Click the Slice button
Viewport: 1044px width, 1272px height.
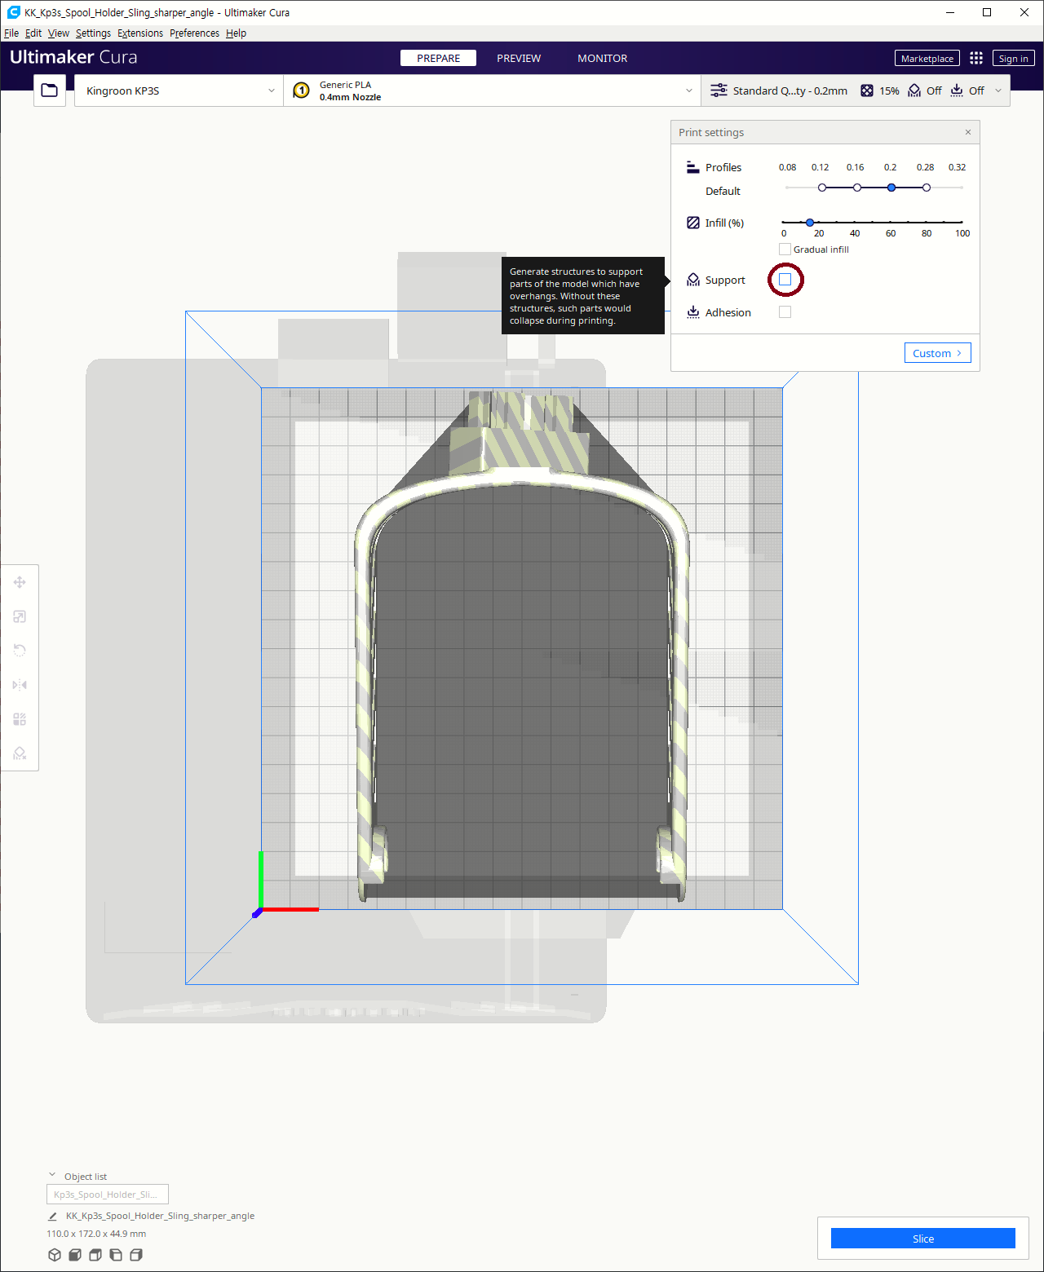click(923, 1239)
